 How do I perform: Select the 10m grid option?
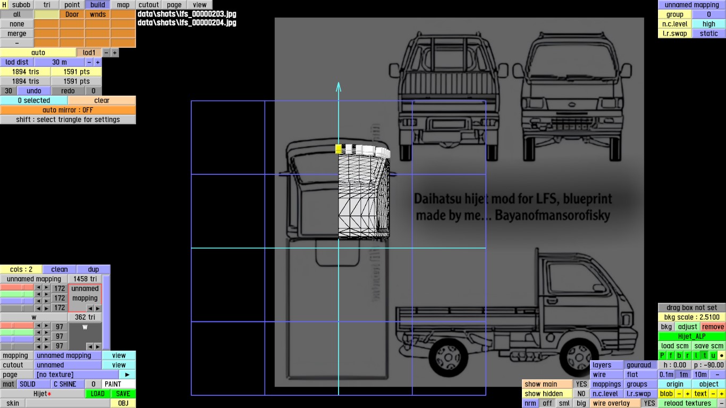pyautogui.click(x=700, y=375)
